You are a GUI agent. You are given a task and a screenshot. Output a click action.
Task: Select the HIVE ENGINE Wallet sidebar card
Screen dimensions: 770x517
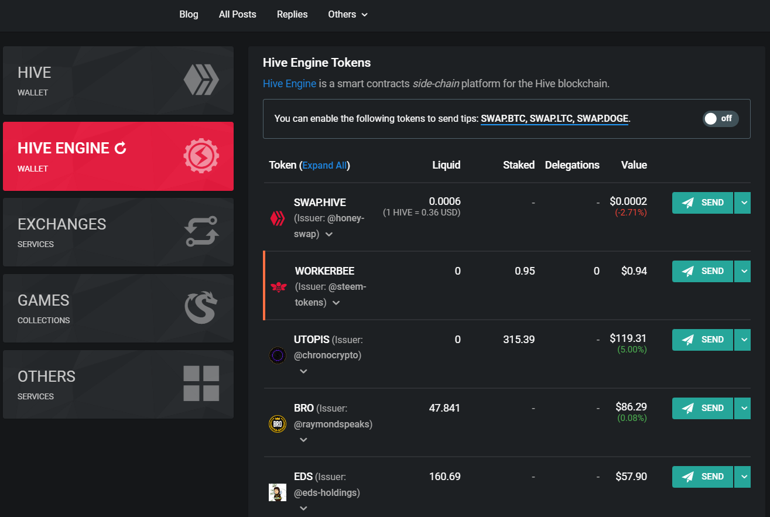point(118,156)
